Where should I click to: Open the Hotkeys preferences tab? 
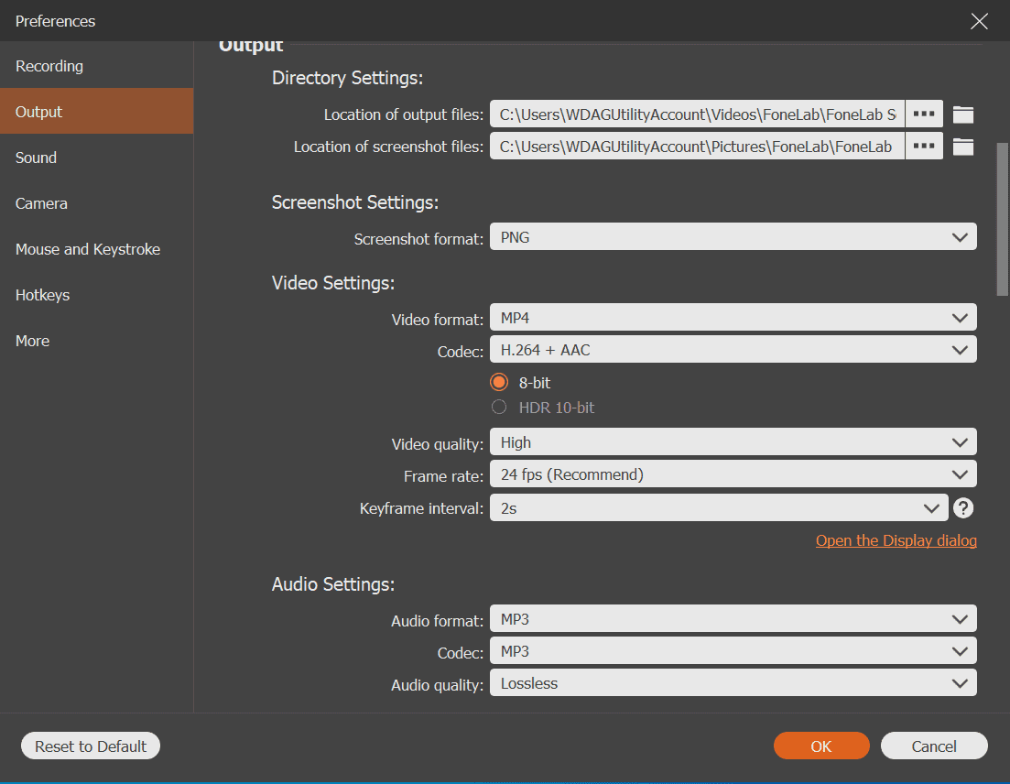[x=43, y=295]
